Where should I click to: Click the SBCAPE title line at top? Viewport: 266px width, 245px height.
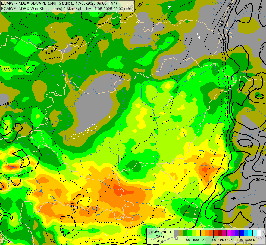pyautogui.click(x=59, y=3)
